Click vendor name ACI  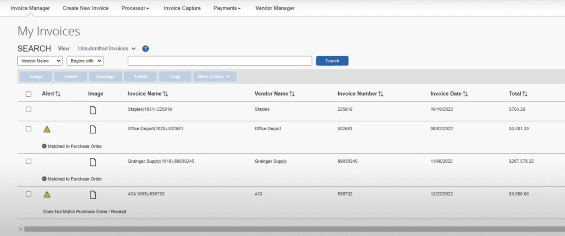[258, 194]
